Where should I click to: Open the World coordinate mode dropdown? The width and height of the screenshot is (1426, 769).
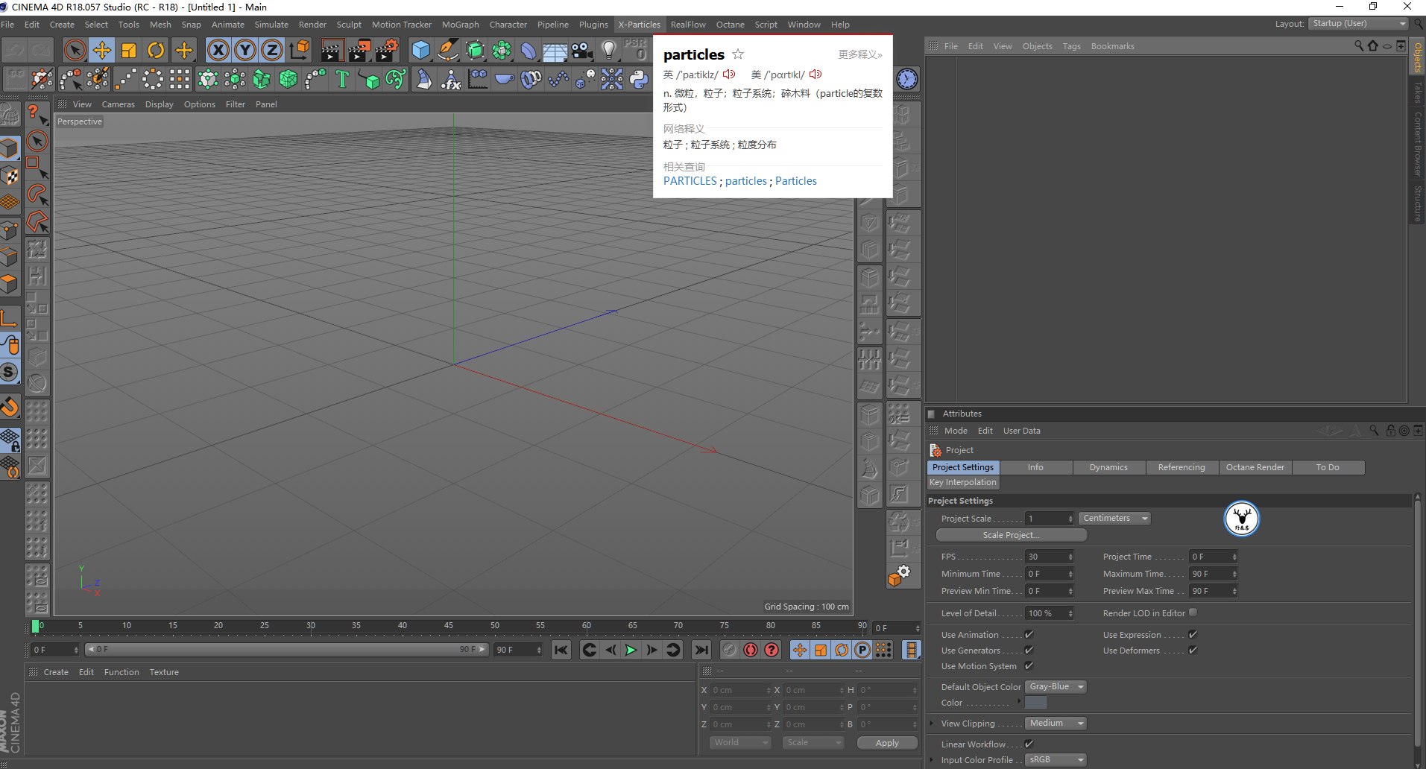click(x=739, y=743)
